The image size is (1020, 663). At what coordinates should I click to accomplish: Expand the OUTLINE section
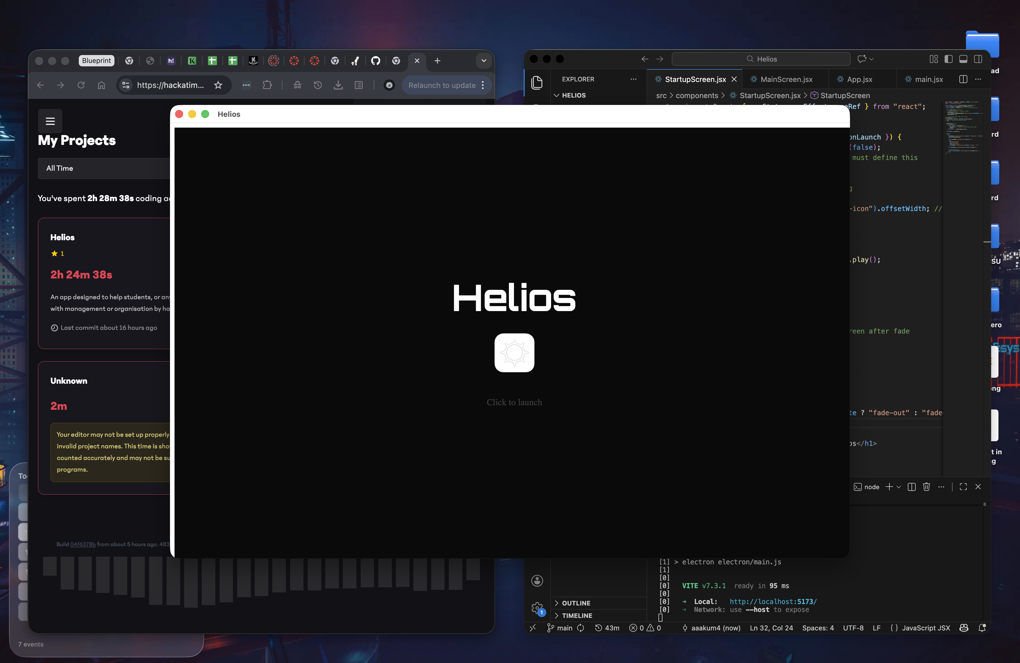[575, 603]
